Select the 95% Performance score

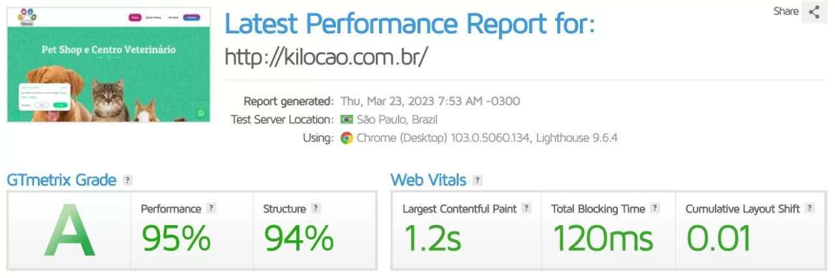point(176,238)
